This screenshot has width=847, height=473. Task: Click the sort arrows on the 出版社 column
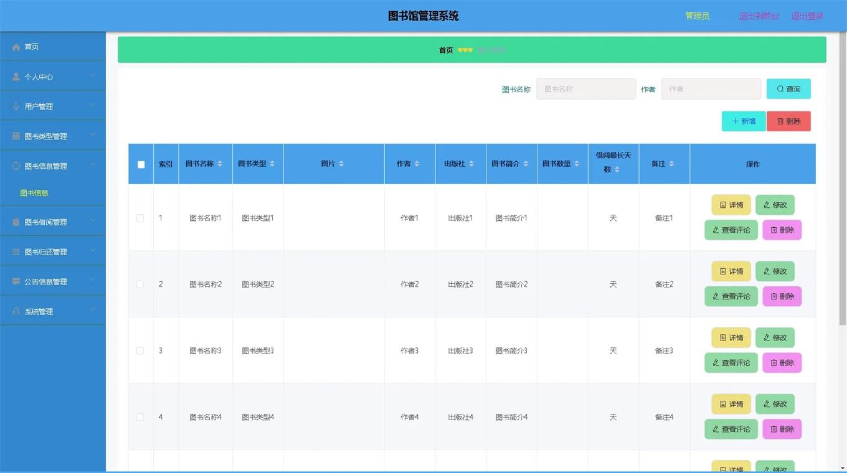471,164
